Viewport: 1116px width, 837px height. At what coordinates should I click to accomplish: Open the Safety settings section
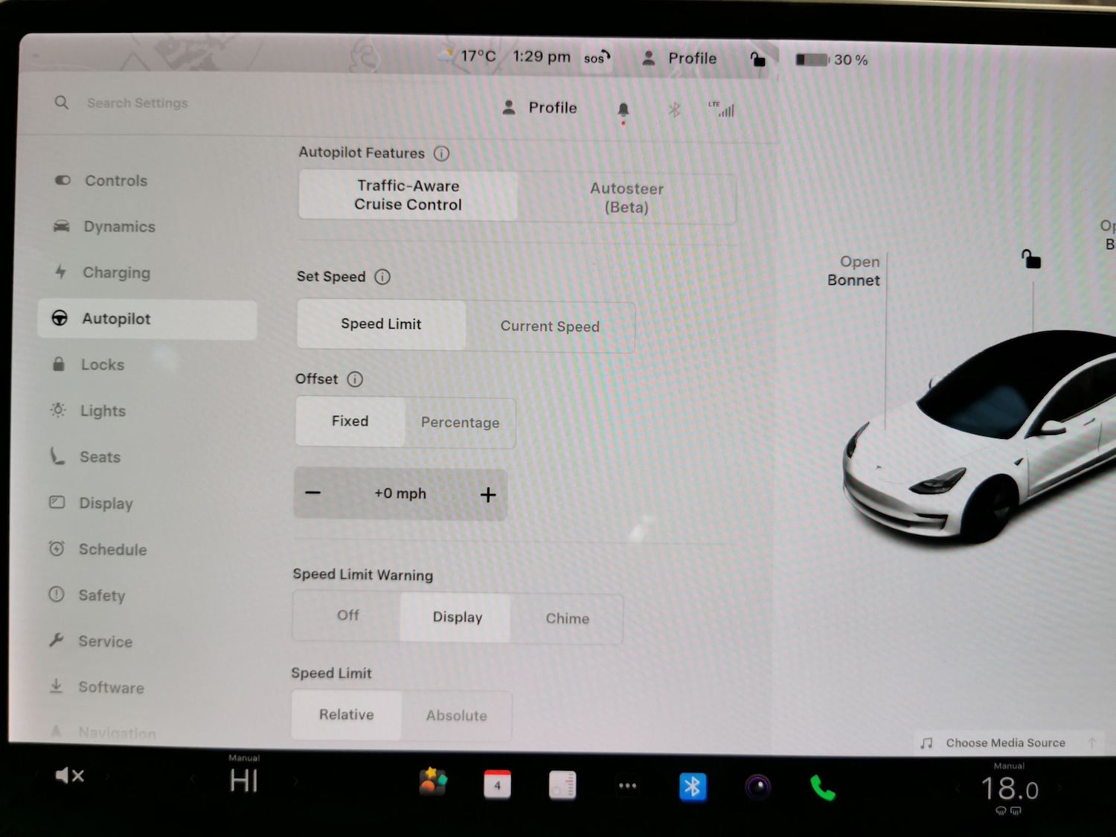pos(102,595)
